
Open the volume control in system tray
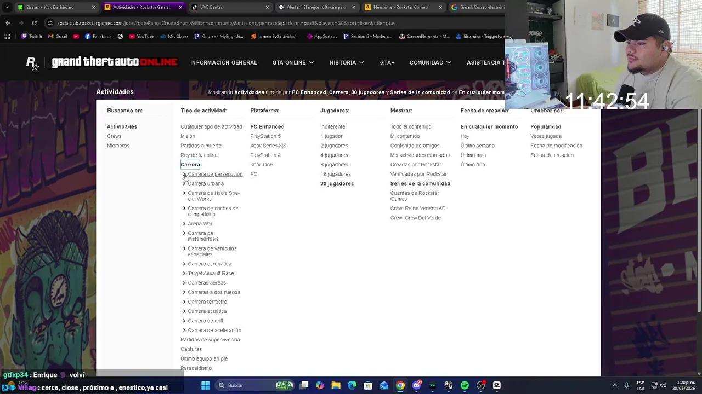(x=663, y=385)
